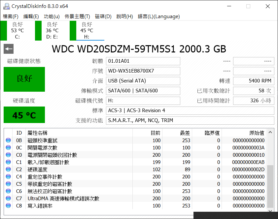Open the 檔案(F) menu
Viewport: 278px width, 219px height.
click(11, 16)
